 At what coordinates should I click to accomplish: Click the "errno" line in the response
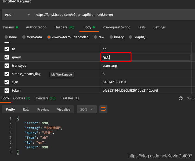(x=37, y=123)
